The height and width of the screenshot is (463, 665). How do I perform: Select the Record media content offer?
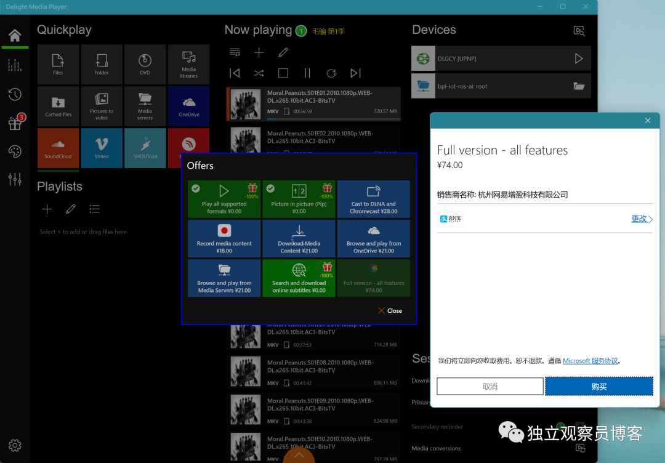tap(224, 238)
